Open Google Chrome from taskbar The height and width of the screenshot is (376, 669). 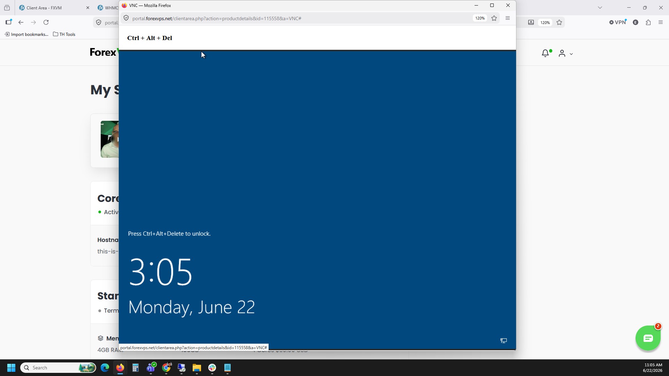click(x=166, y=368)
